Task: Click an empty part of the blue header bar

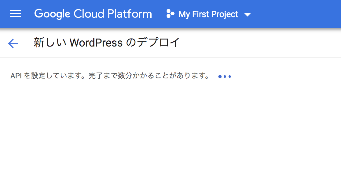Action: (296, 14)
